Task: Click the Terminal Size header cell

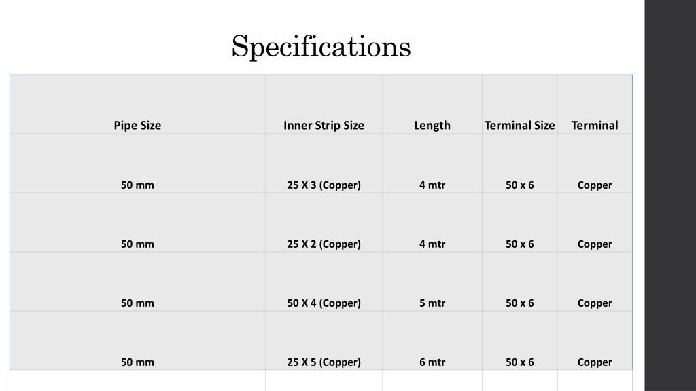Action: (x=520, y=105)
